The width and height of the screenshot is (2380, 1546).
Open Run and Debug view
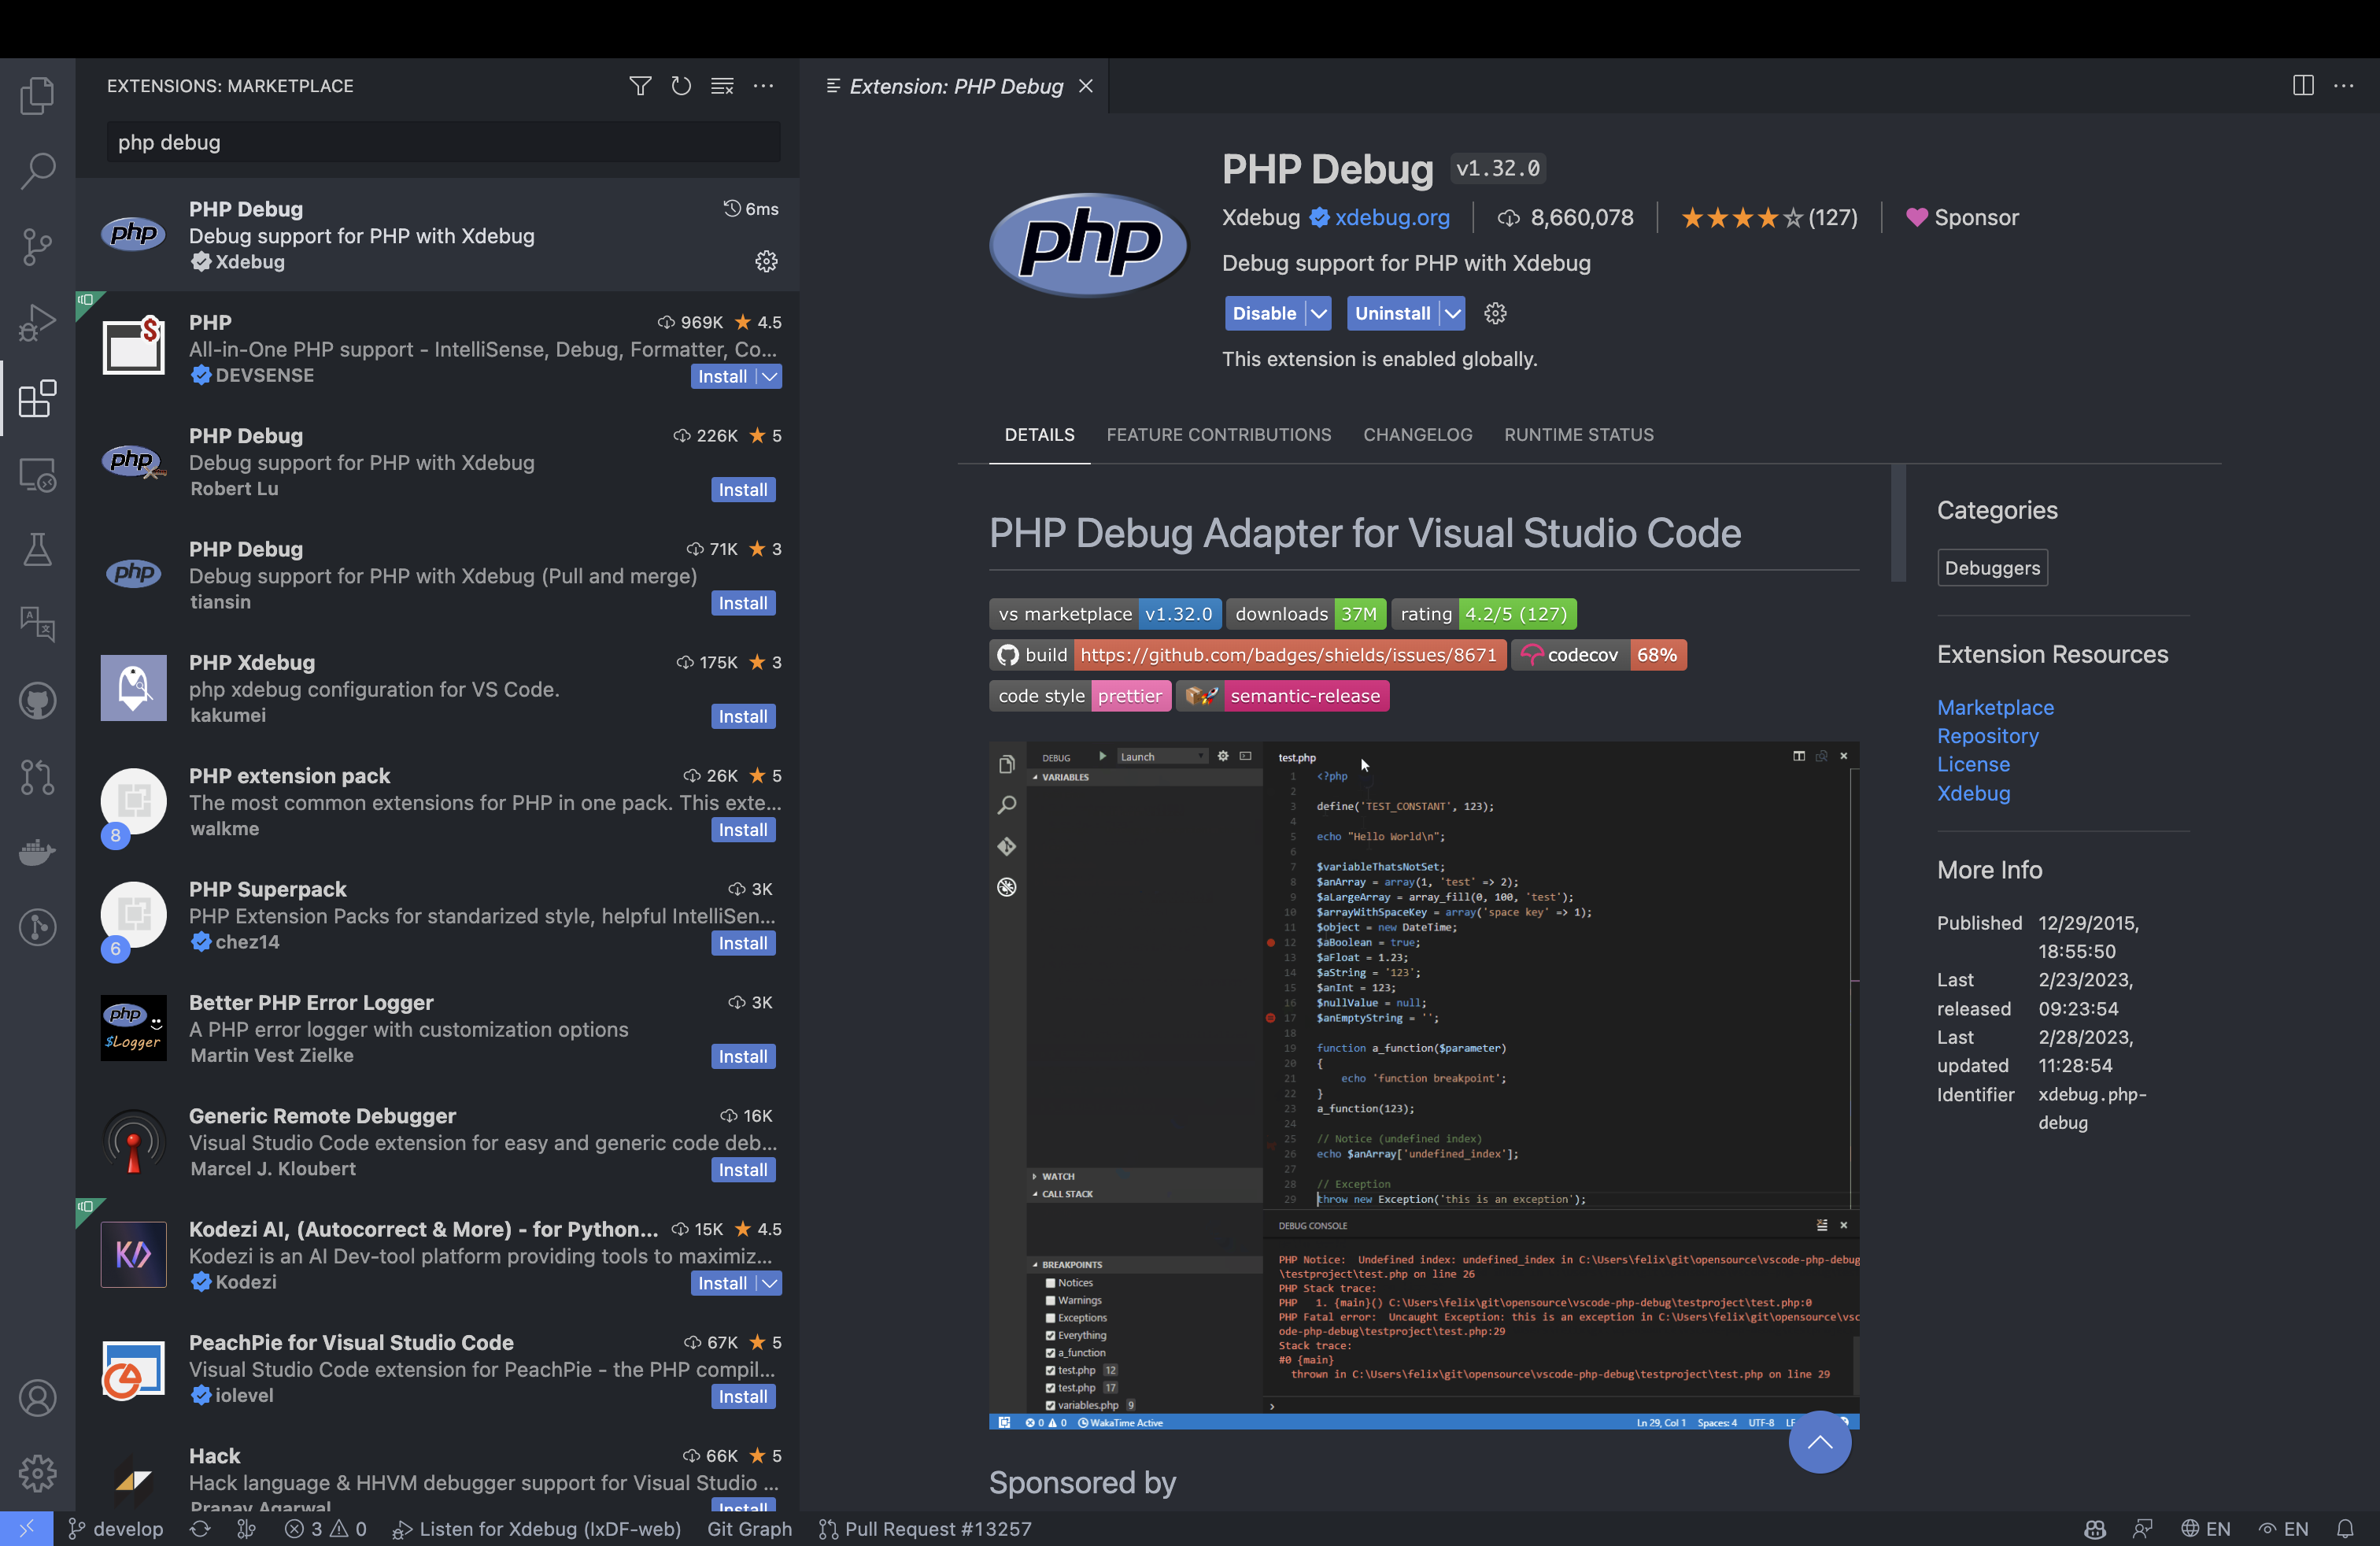coord(37,322)
